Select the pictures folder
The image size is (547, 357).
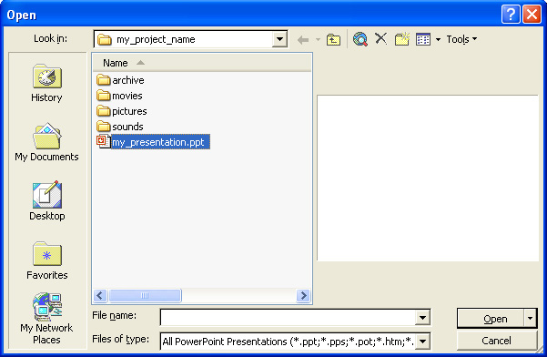pos(122,111)
